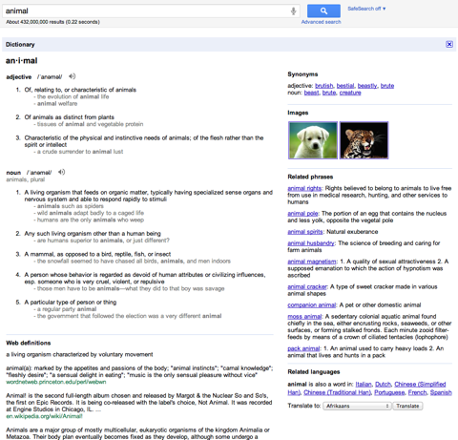Select the Dutch related language link
The width and height of the screenshot is (458, 440).
coord(383,385)
